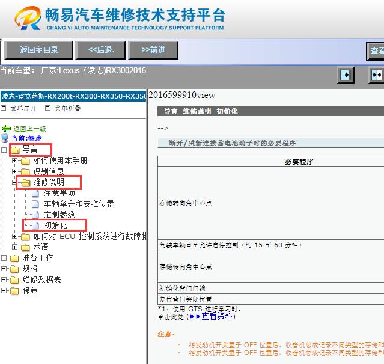
Task: Open the 初始化 entry
Action: pos(55,225)
